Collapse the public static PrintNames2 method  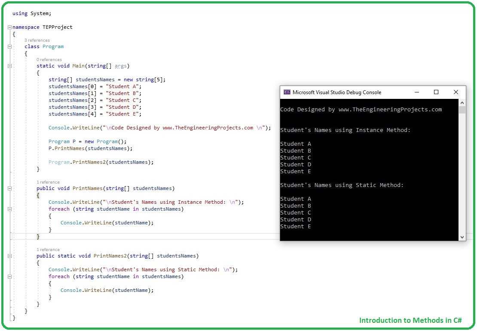tap(9, 256)
